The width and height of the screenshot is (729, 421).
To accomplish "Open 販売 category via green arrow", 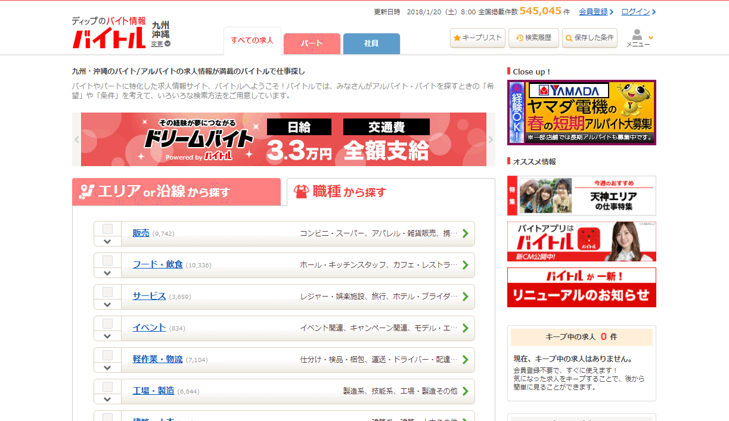I will pyautogui.click(x=465, y=233).
